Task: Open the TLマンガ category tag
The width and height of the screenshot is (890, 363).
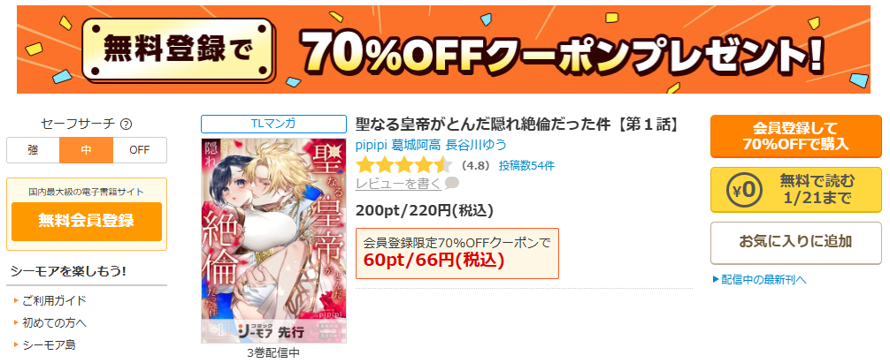Action: (273, 124)
